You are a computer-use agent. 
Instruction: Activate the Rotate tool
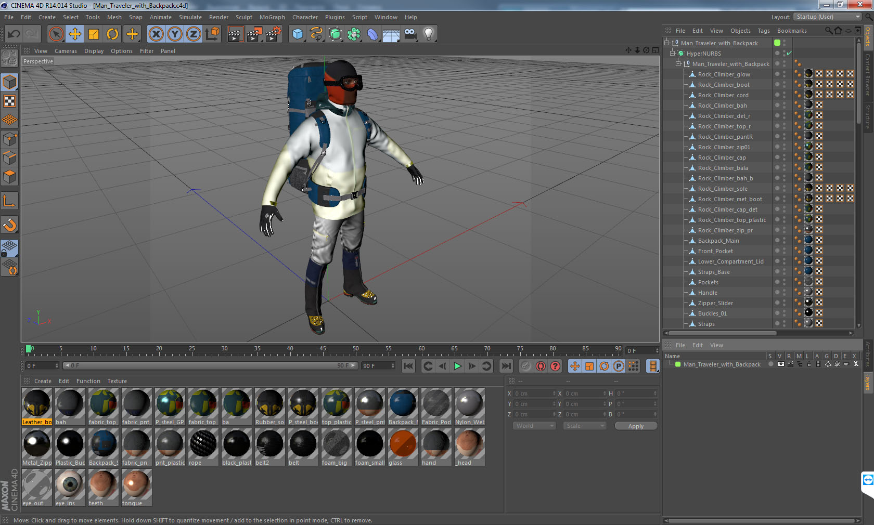click(x=112, y=34)
